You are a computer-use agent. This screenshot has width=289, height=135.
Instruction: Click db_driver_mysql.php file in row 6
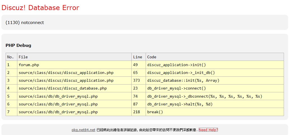tap(74, 104)
